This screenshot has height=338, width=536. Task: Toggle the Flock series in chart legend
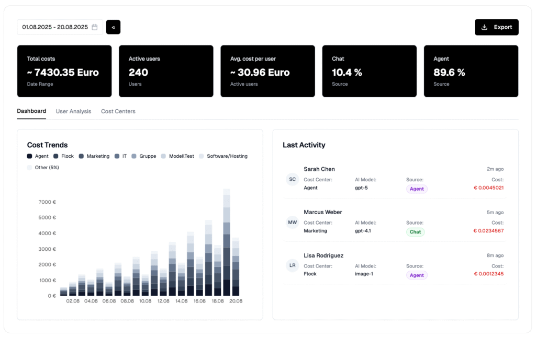pos(63,156)
